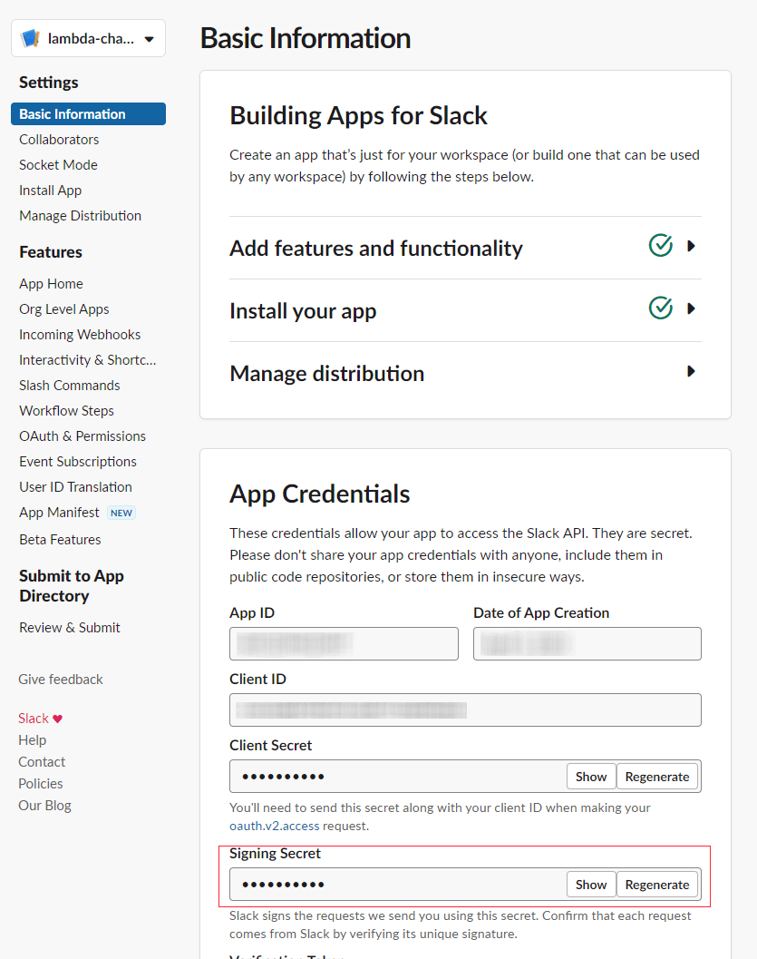
Task: Go to Event Subscriptions
Action: tap(78, 462)
